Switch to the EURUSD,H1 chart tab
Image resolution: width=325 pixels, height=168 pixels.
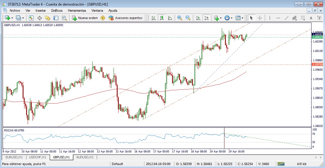(14, 157)
